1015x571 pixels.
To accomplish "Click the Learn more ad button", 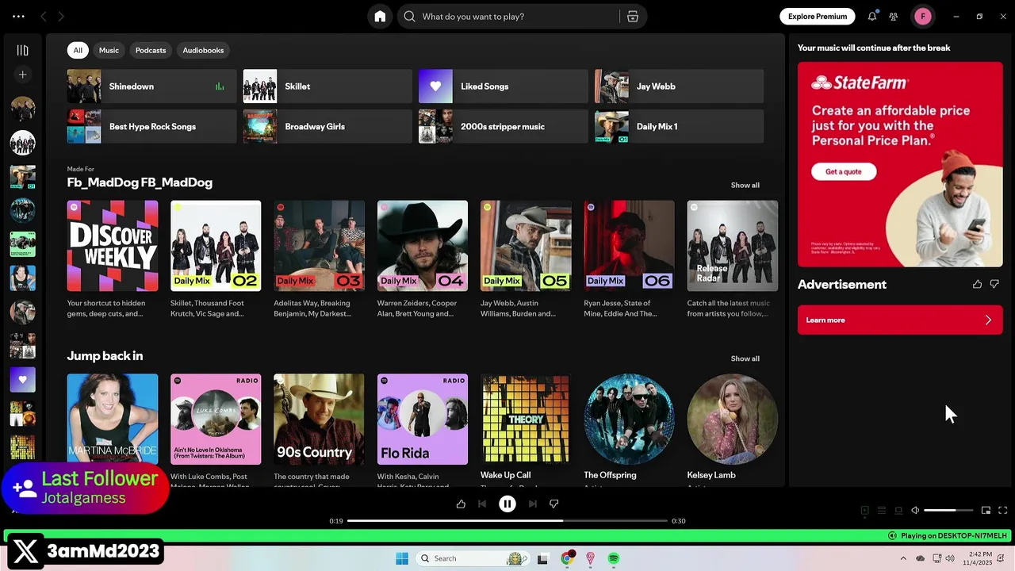I will coord(900,320).
